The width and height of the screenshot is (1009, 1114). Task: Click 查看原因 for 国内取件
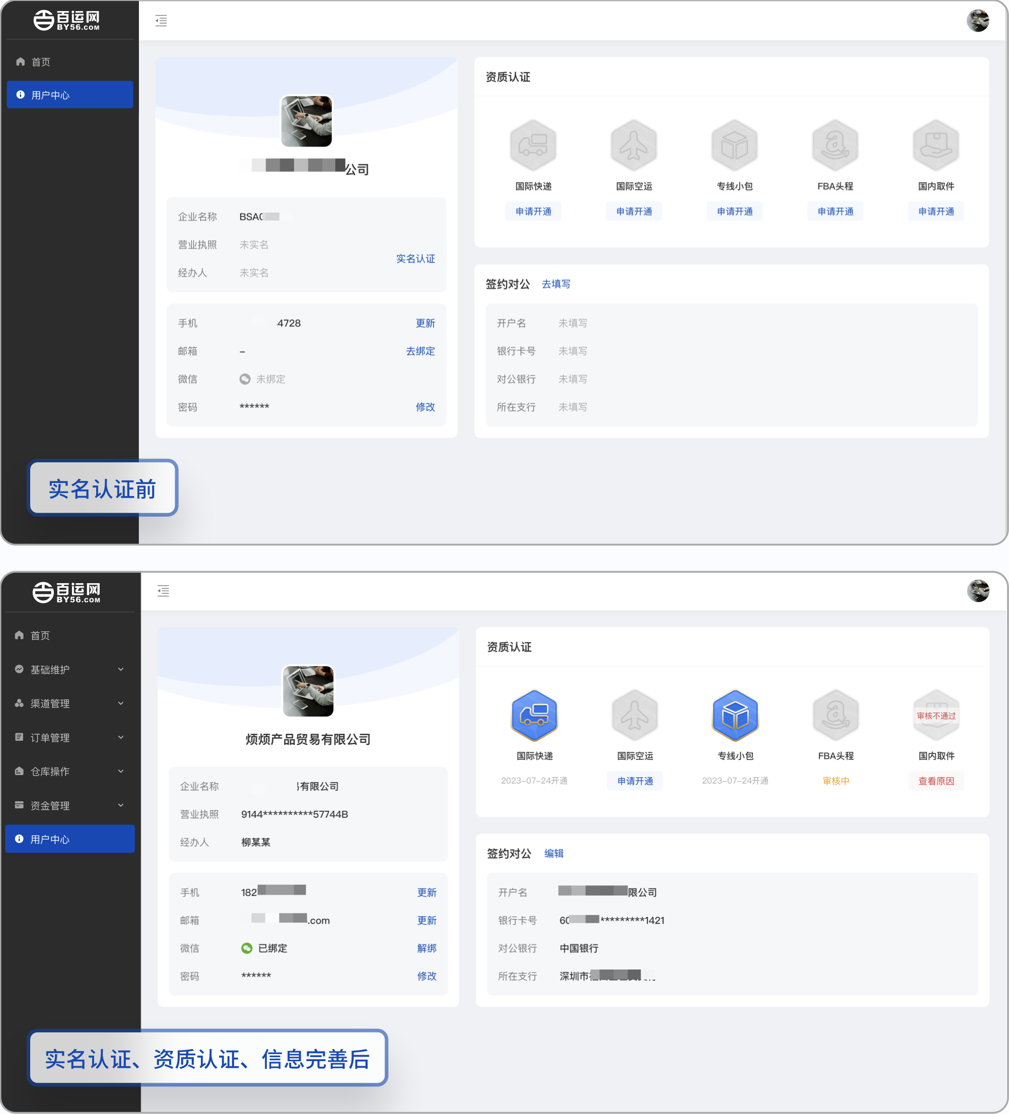936,781
